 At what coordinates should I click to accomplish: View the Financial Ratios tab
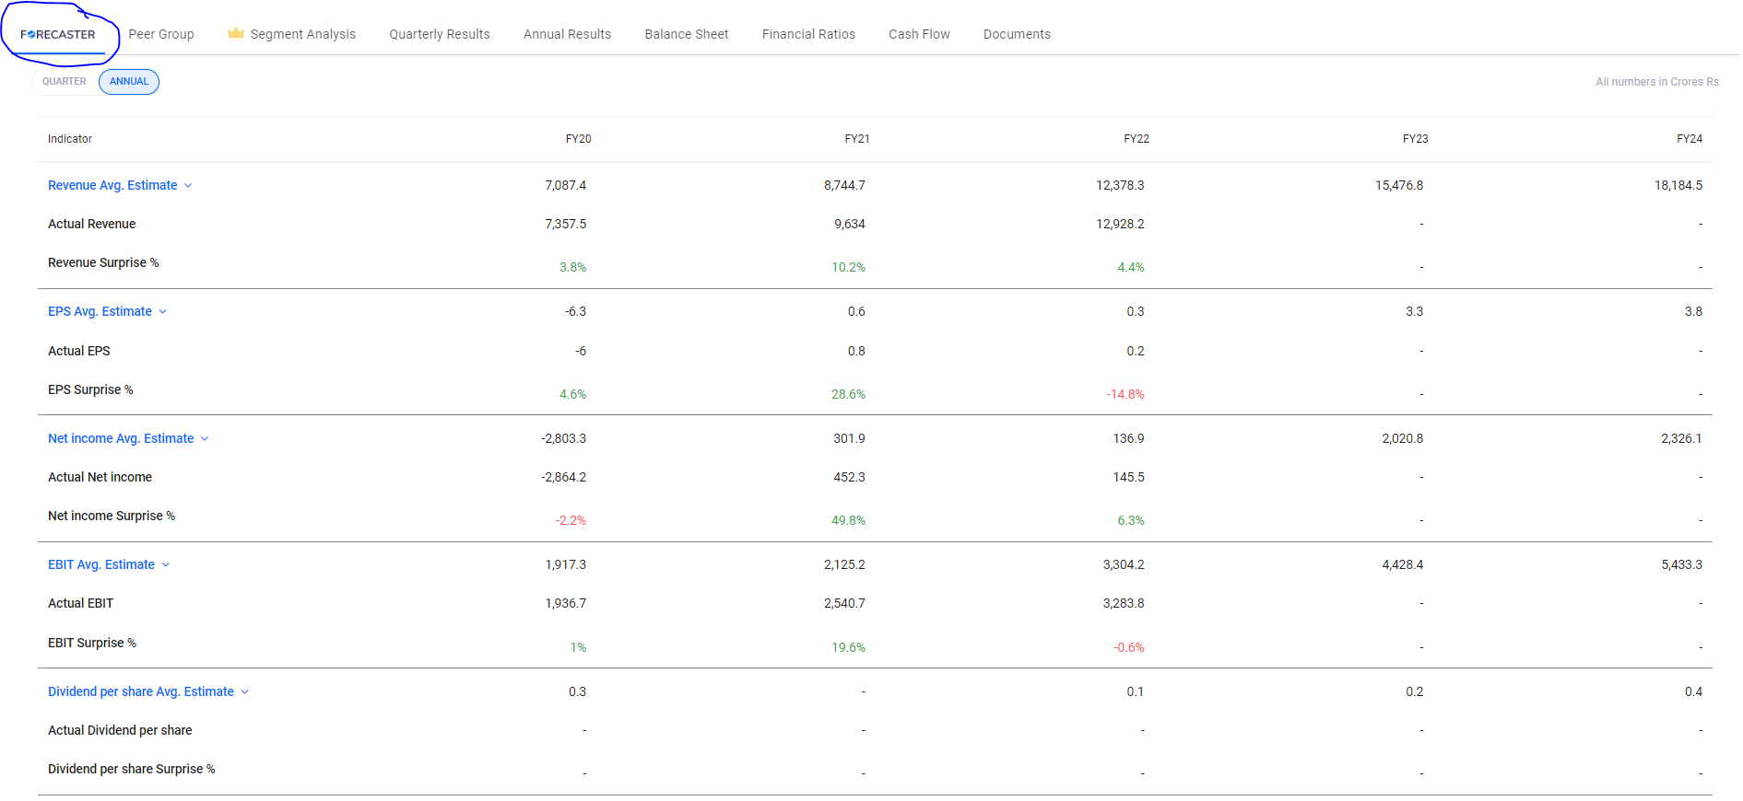pos(808,34)
